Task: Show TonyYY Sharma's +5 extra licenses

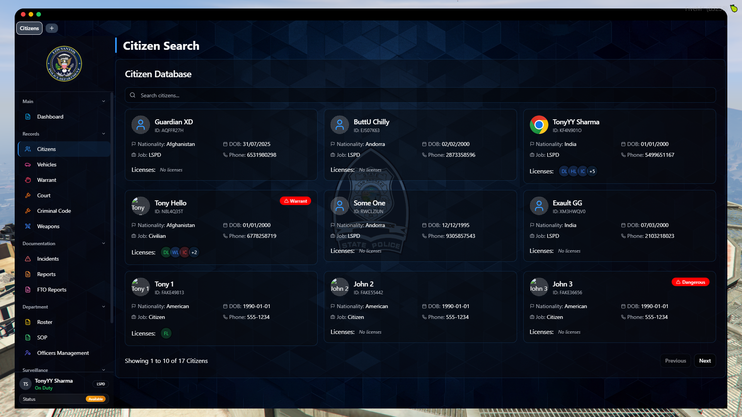Action: click(592, 171)
